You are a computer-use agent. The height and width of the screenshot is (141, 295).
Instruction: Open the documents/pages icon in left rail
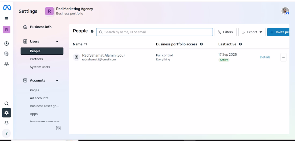(x=7, y=54)
